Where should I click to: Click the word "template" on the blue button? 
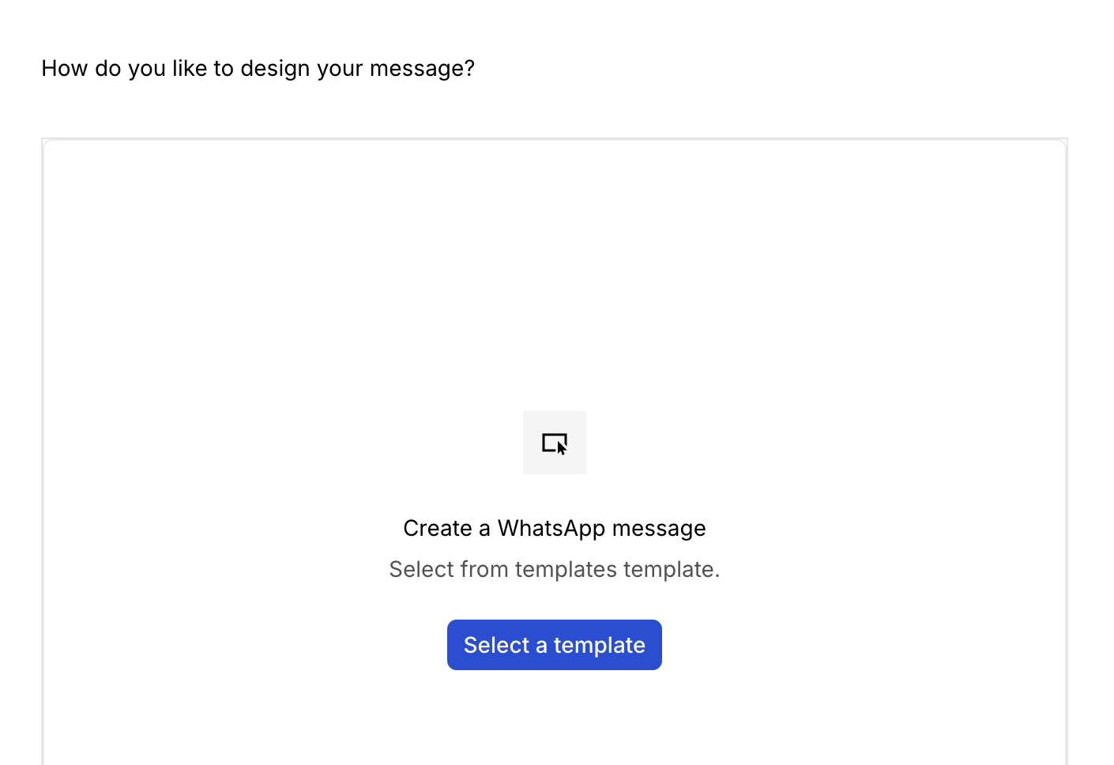click(599, 645)
